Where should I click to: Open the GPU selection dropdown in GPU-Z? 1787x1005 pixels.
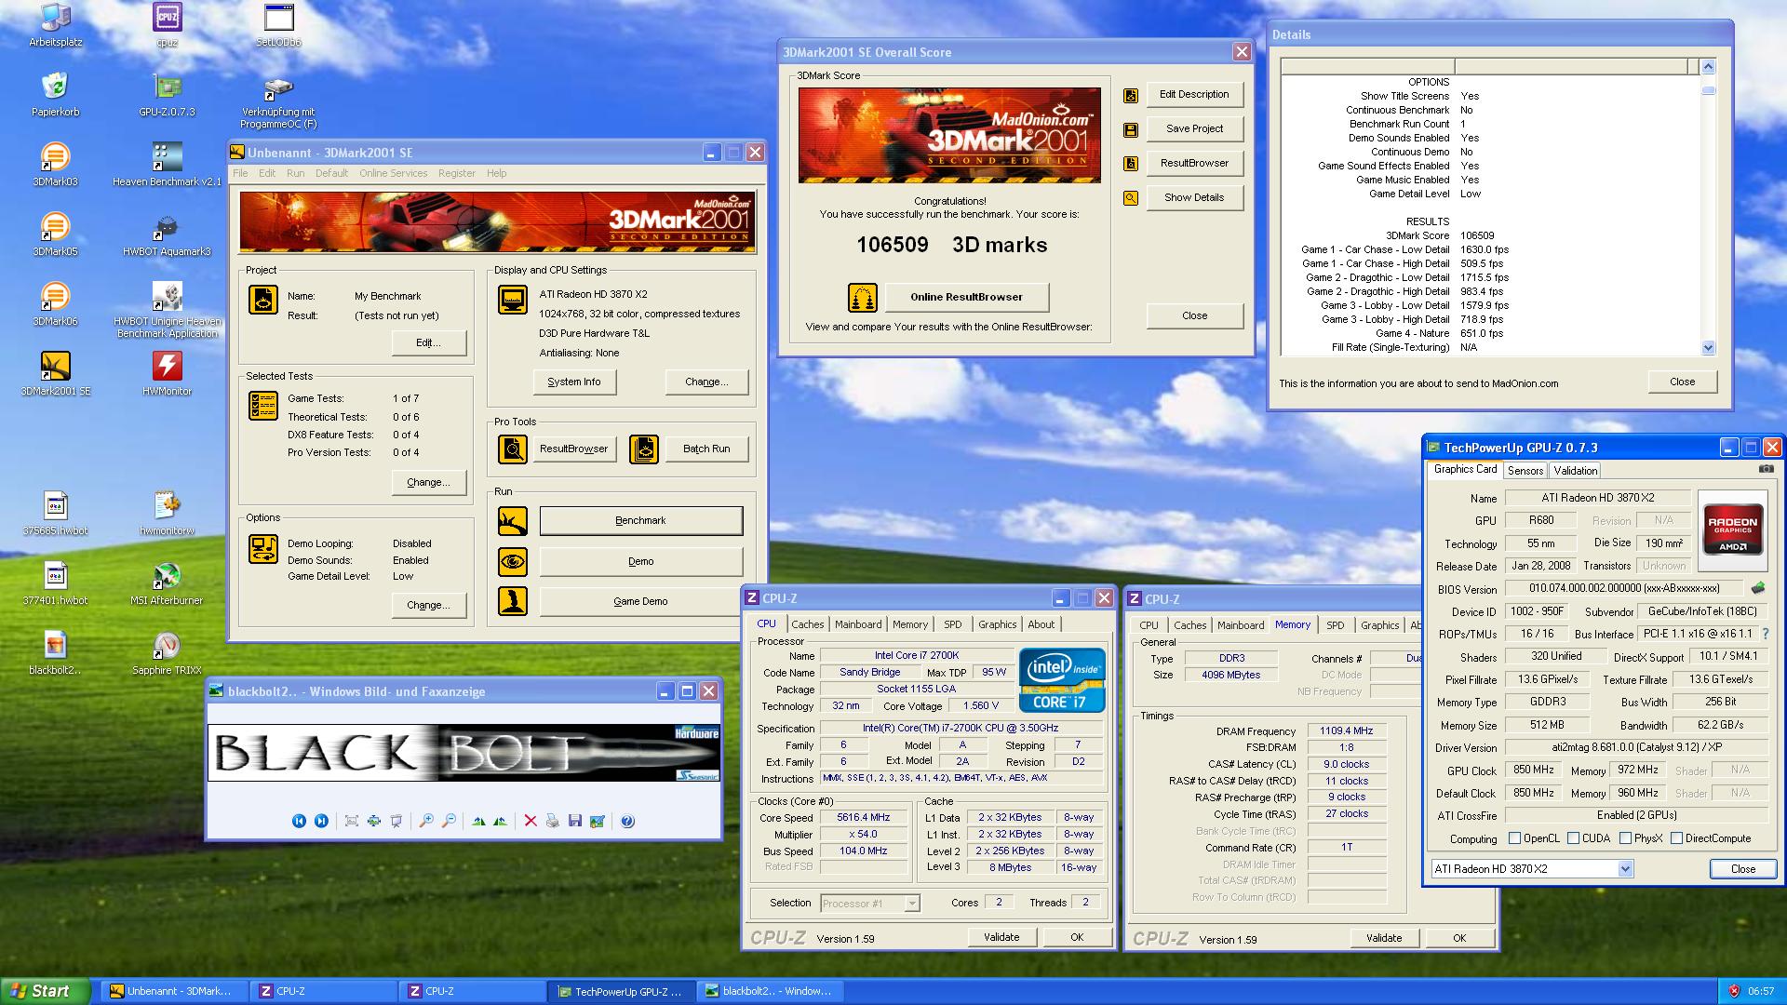(1625, 869)
